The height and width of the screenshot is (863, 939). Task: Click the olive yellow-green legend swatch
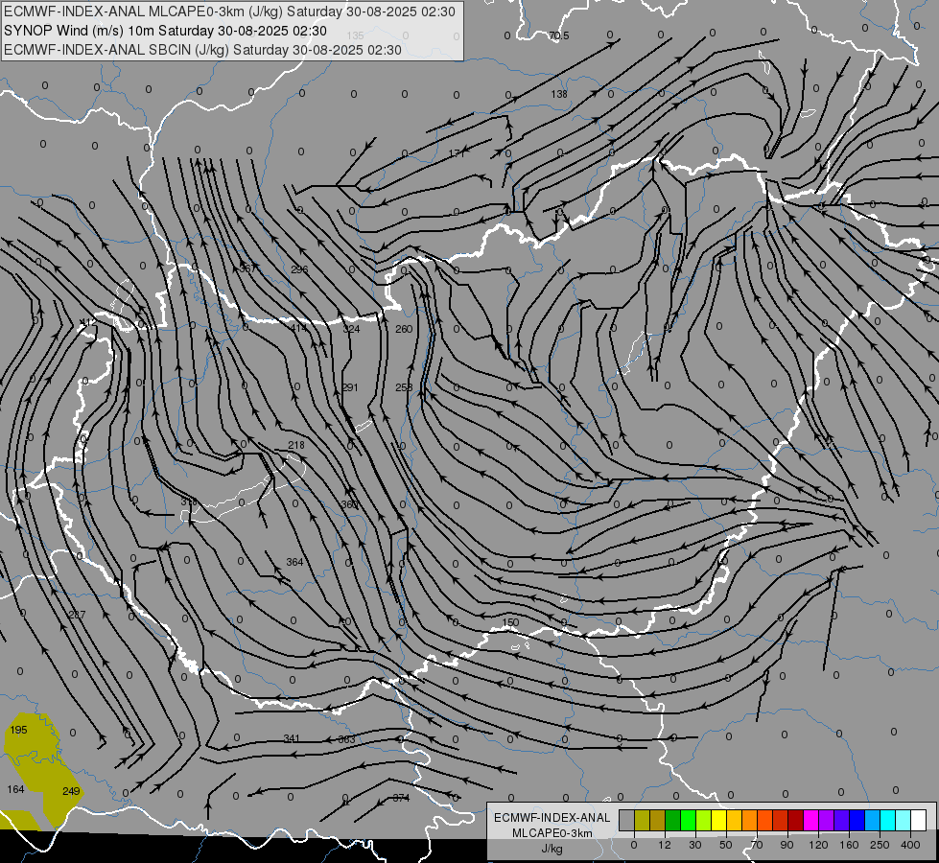pos(642,820)
